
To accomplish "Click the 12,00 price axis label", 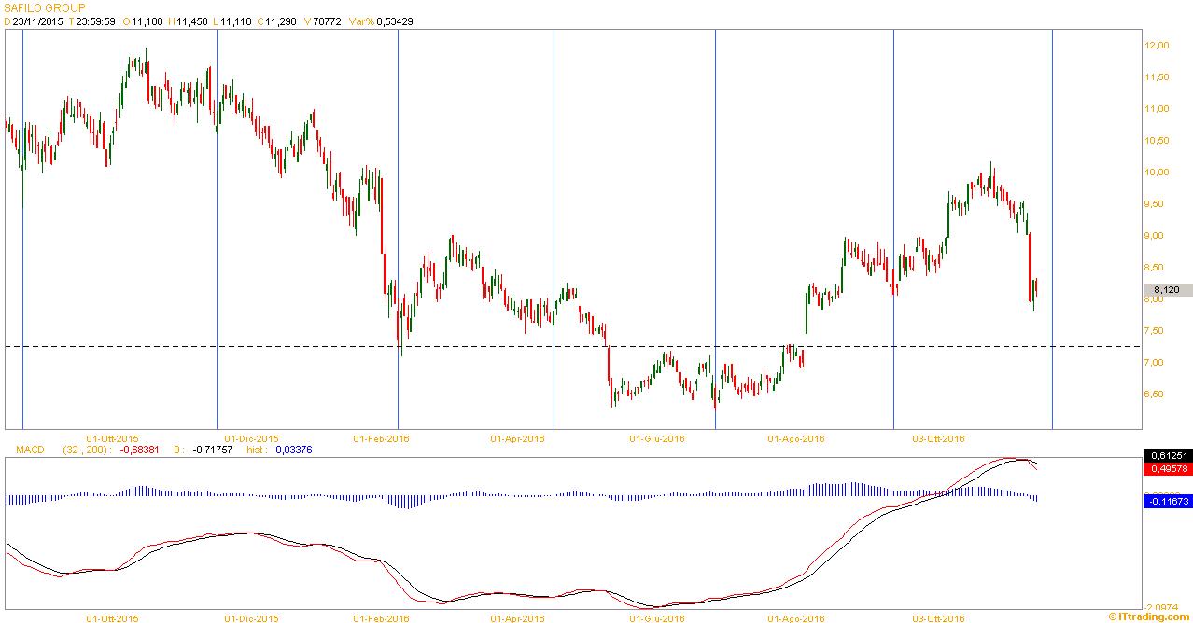I will pyautogui.click(x=1157, y=46).
